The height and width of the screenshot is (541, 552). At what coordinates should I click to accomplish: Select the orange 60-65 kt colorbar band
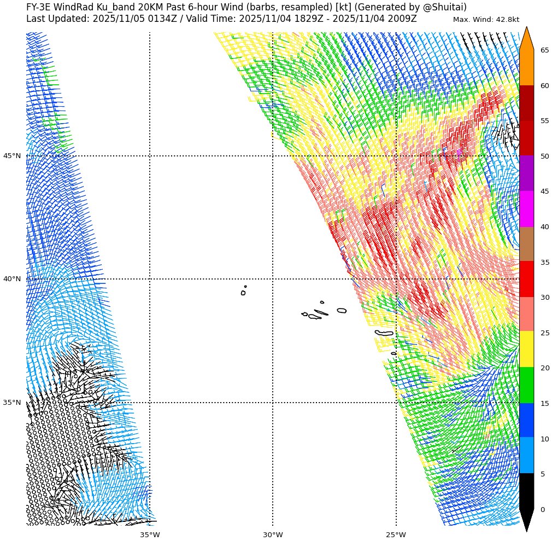[x=526, y=68]
